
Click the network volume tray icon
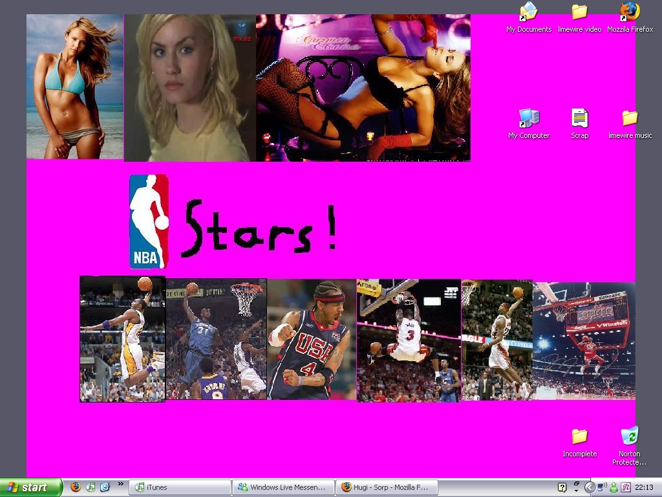602,487
